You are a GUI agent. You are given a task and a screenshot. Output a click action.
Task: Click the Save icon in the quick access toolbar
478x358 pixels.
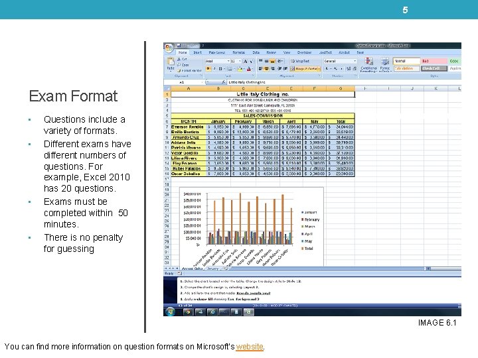pos(179,46)
